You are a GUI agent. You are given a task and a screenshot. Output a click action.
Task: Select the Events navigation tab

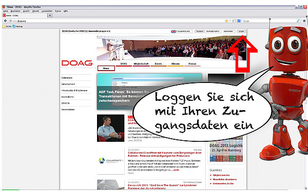[158, 64]
